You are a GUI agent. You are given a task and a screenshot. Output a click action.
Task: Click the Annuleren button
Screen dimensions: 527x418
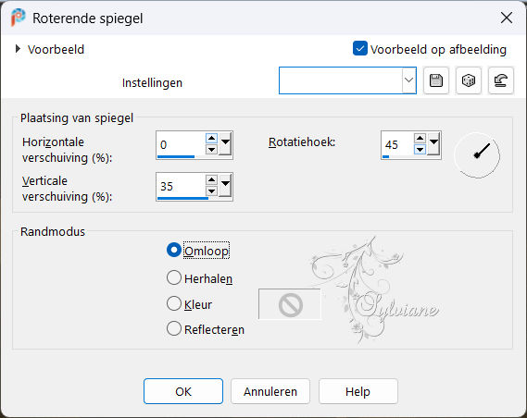click(270, 391)
